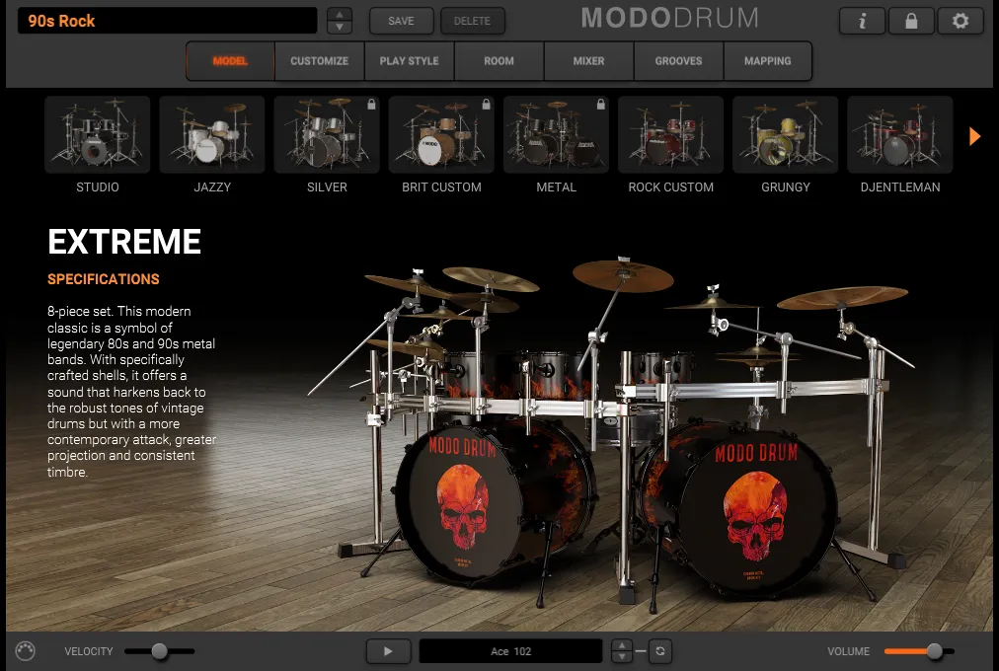The width and height of the screenshot is (999, 671).
Task: Click the lock icon on the Metal kit
Action: click(601, 105)
